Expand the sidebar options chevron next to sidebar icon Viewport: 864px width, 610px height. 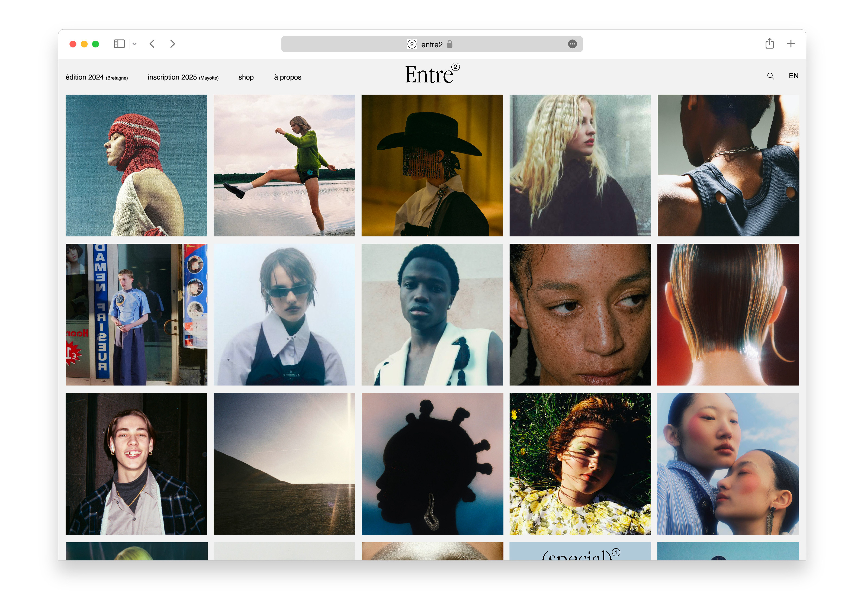click(x=135, y=44)
